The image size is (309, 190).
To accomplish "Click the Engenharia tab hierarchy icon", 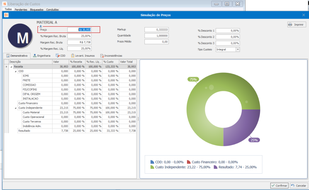I will click(35, 55).
